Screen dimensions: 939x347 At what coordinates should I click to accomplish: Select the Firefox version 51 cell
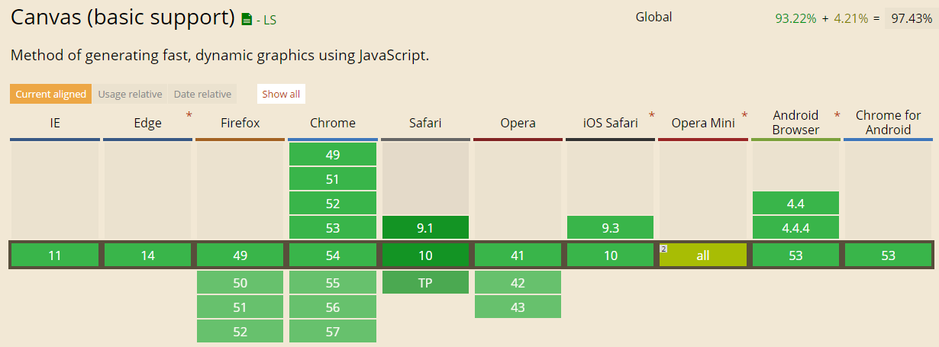(240, 307)
